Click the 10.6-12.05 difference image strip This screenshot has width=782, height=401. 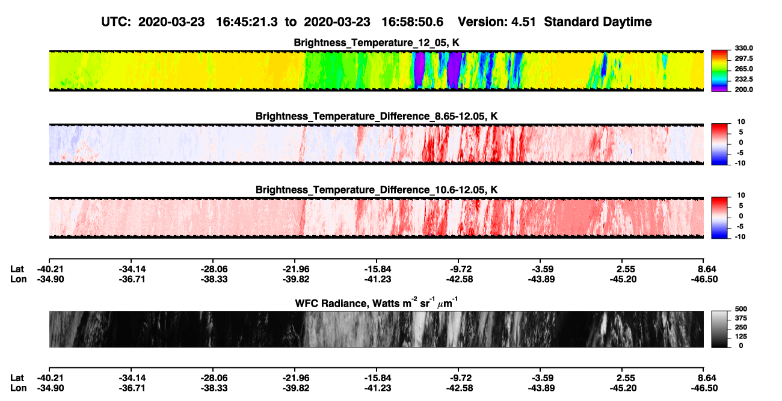point(376,218)
